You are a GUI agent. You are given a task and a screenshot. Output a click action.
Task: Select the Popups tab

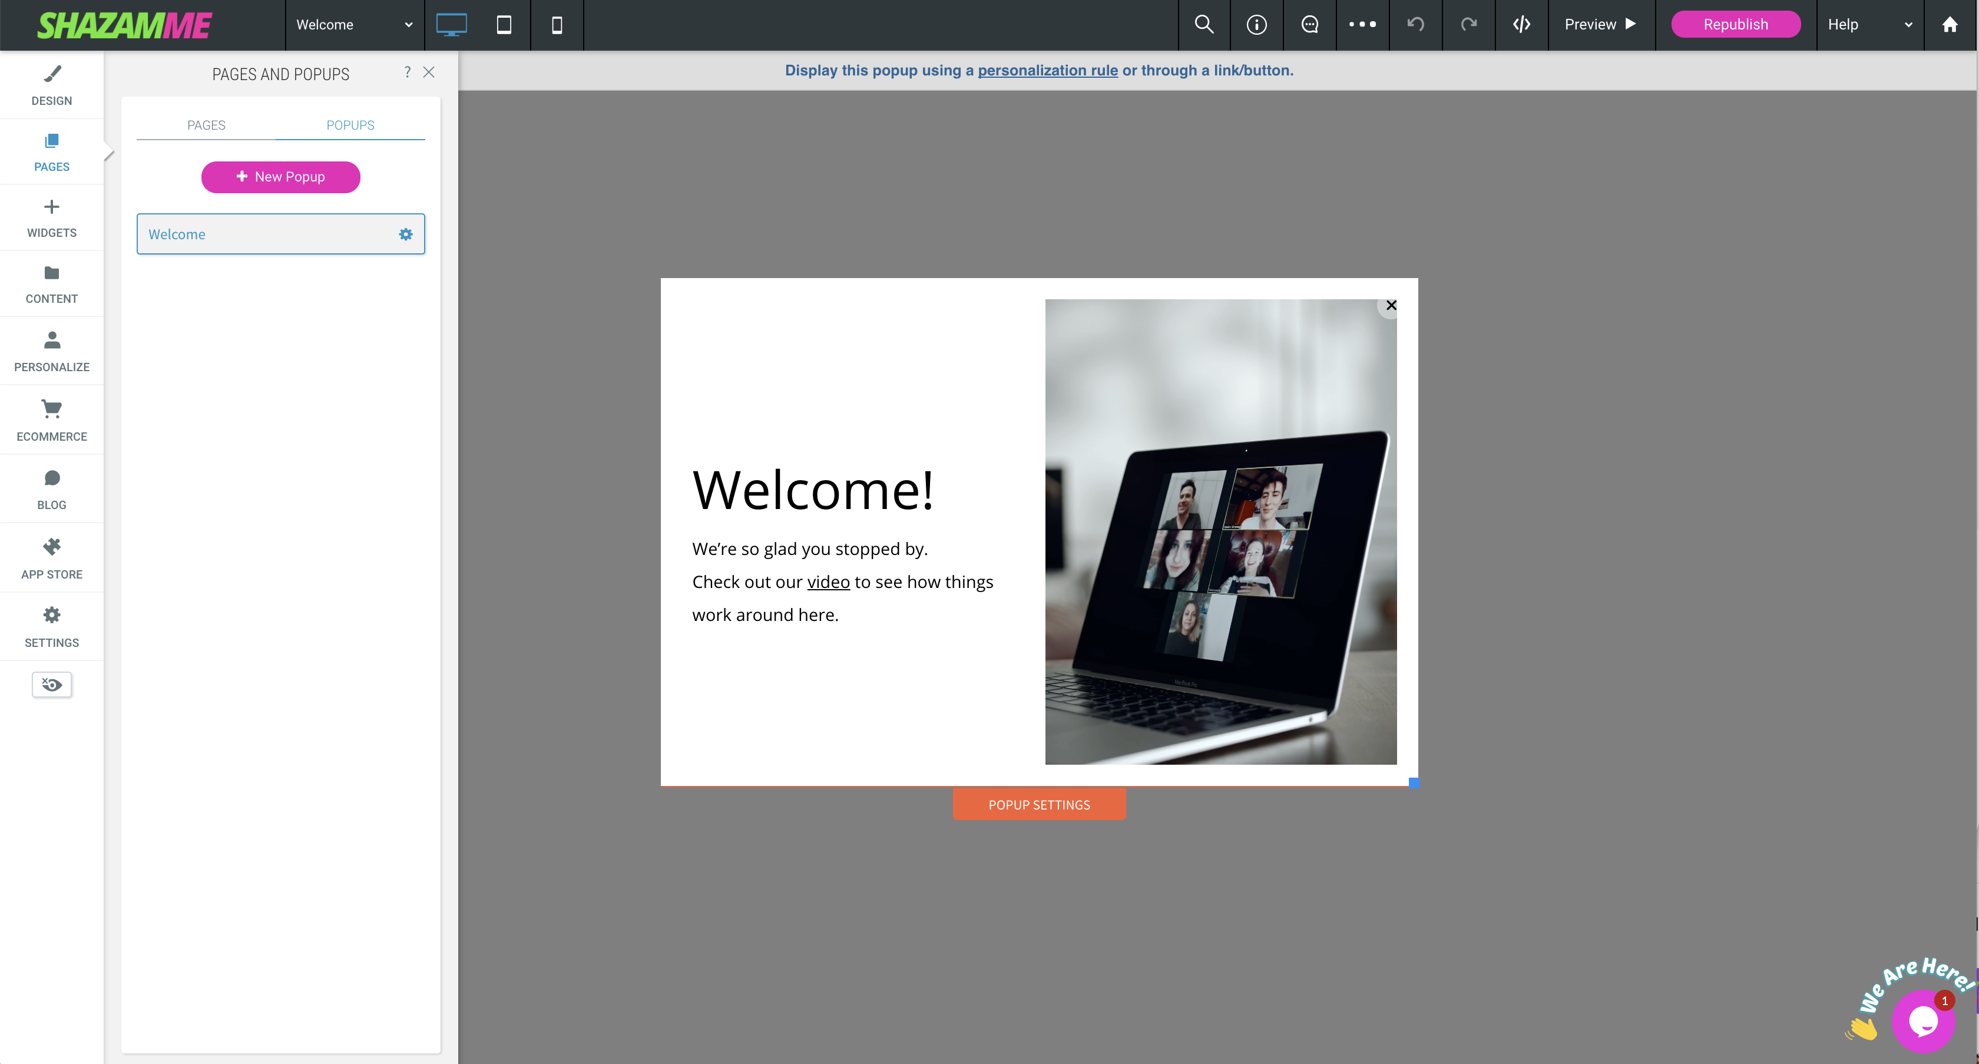349,125
